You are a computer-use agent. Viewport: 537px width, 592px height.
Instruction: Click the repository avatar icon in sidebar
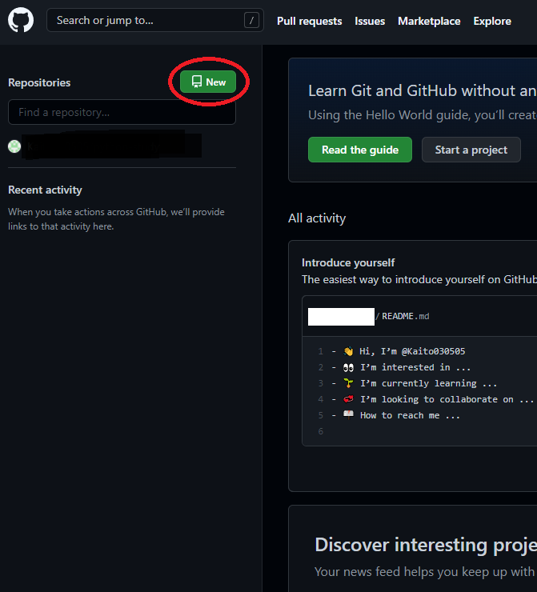point(14,146)
